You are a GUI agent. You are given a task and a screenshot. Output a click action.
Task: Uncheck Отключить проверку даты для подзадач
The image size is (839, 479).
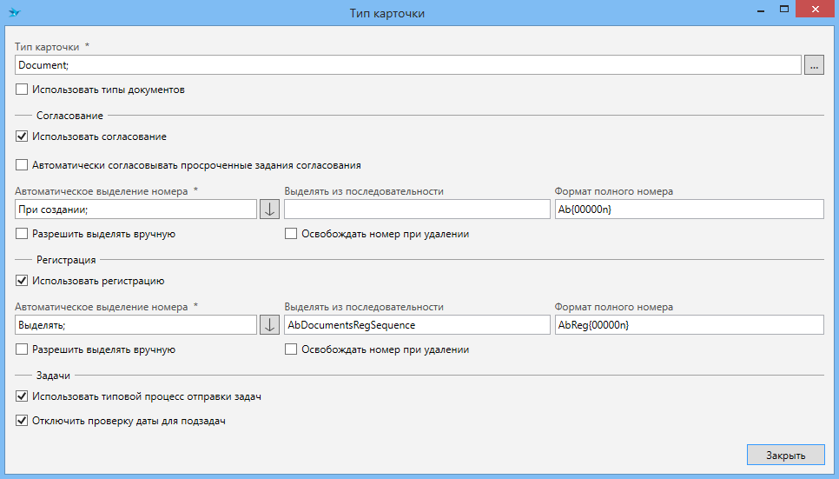[x=22, y=422]
